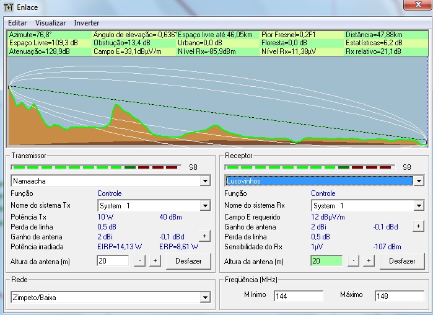Expand the Lusovinhos receiver dropdown
The width and height of the screenshot is (433, 315).
click(419, 181)
